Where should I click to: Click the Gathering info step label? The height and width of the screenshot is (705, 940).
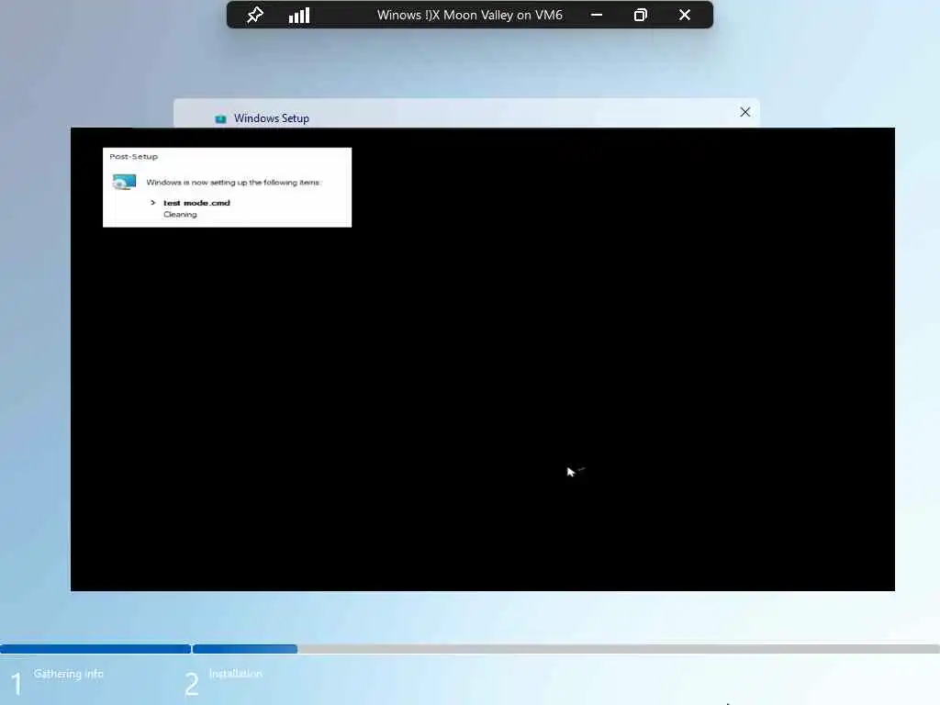click(68, 674)
